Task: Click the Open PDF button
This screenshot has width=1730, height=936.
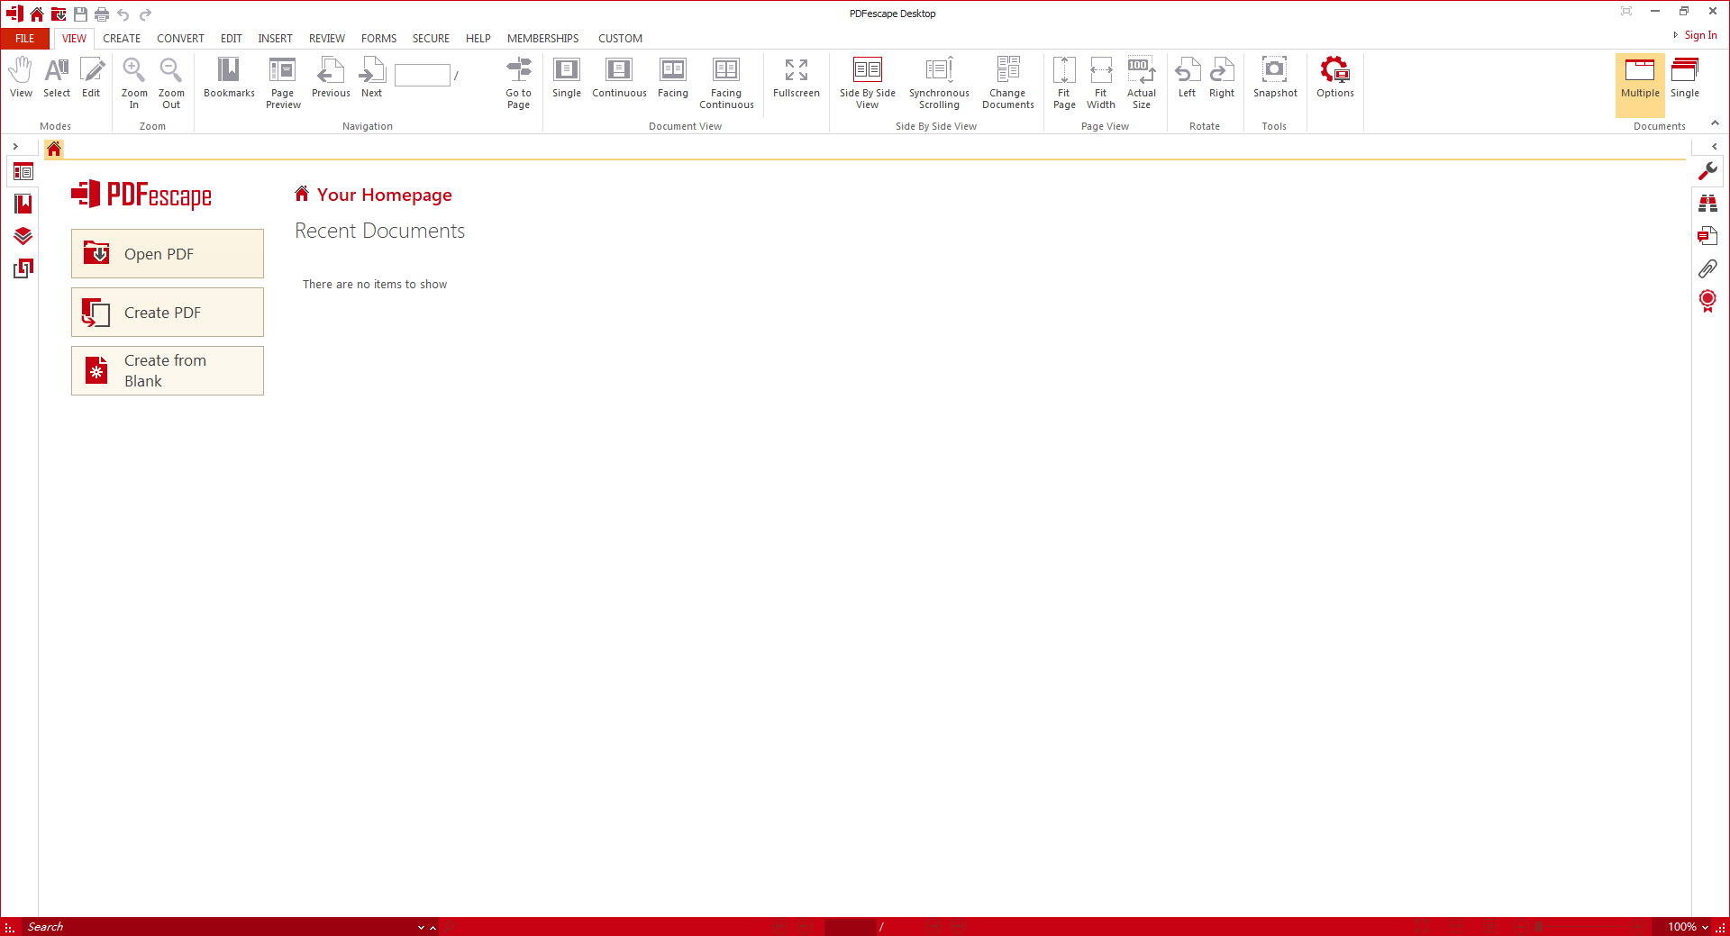Action: point(168,254)
